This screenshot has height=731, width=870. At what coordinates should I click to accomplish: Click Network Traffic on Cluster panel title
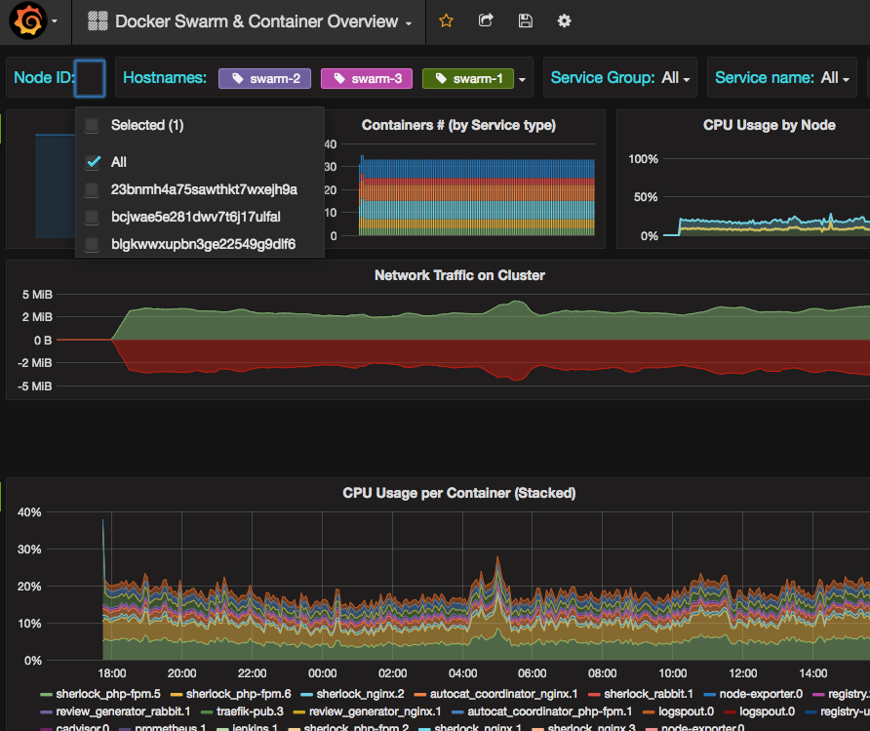pyautogui.click(x=459, y=275)
